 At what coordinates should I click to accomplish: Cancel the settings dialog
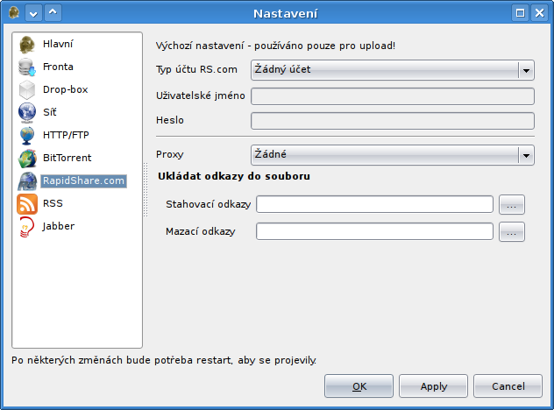508,386
